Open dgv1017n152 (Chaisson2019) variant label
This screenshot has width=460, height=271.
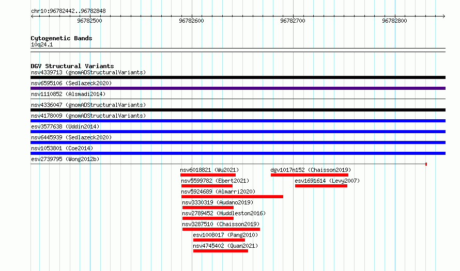click(311, 170)
